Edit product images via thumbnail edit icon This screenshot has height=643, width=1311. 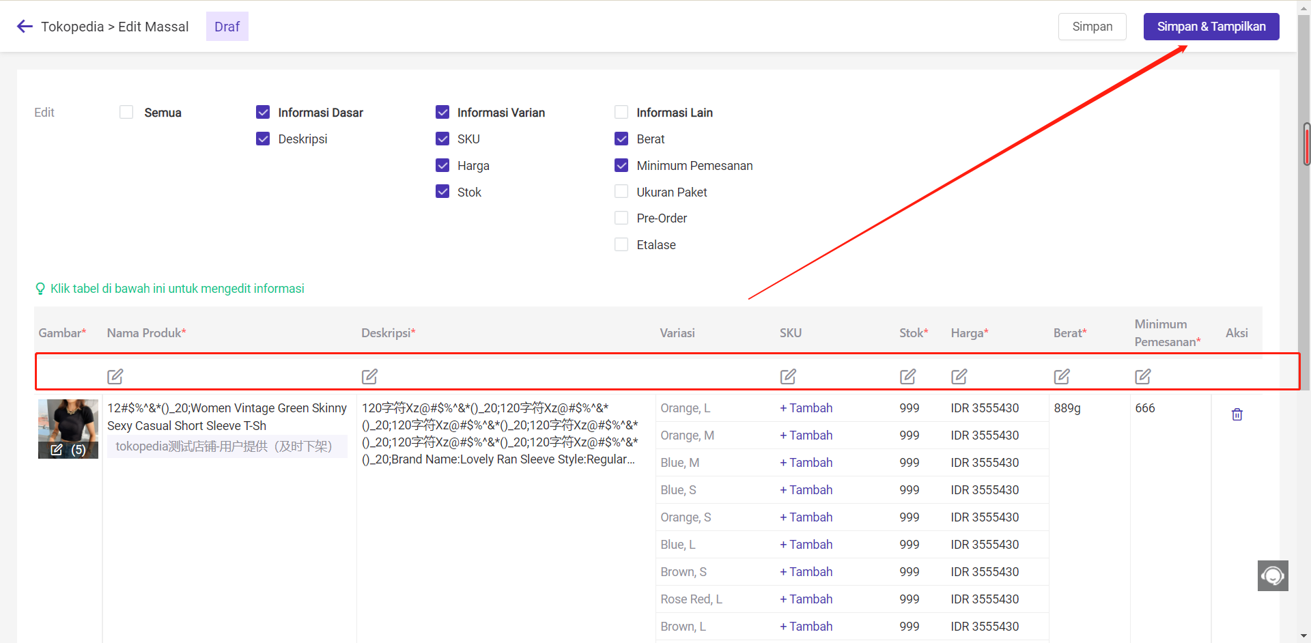57,450
